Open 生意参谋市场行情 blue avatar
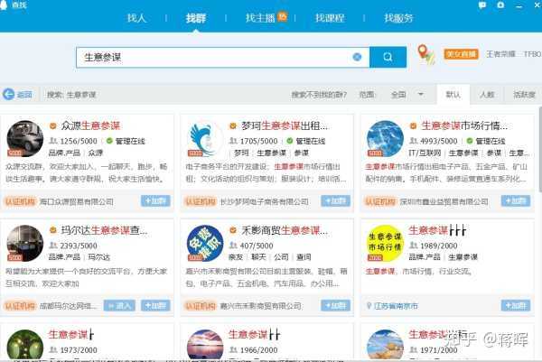The height and width of the screenshot is (362, 542). 385,138
